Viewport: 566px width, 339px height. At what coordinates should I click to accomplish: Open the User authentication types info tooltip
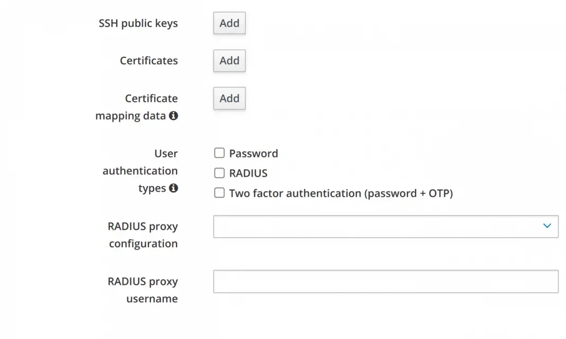coord(173,188)
